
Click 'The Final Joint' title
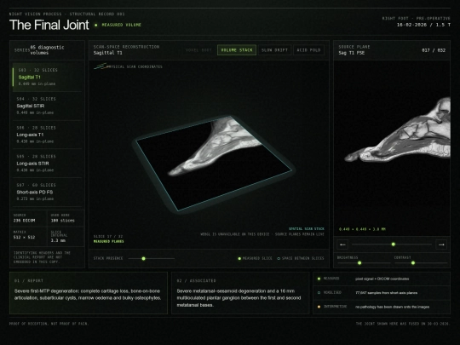pos(49,25)
